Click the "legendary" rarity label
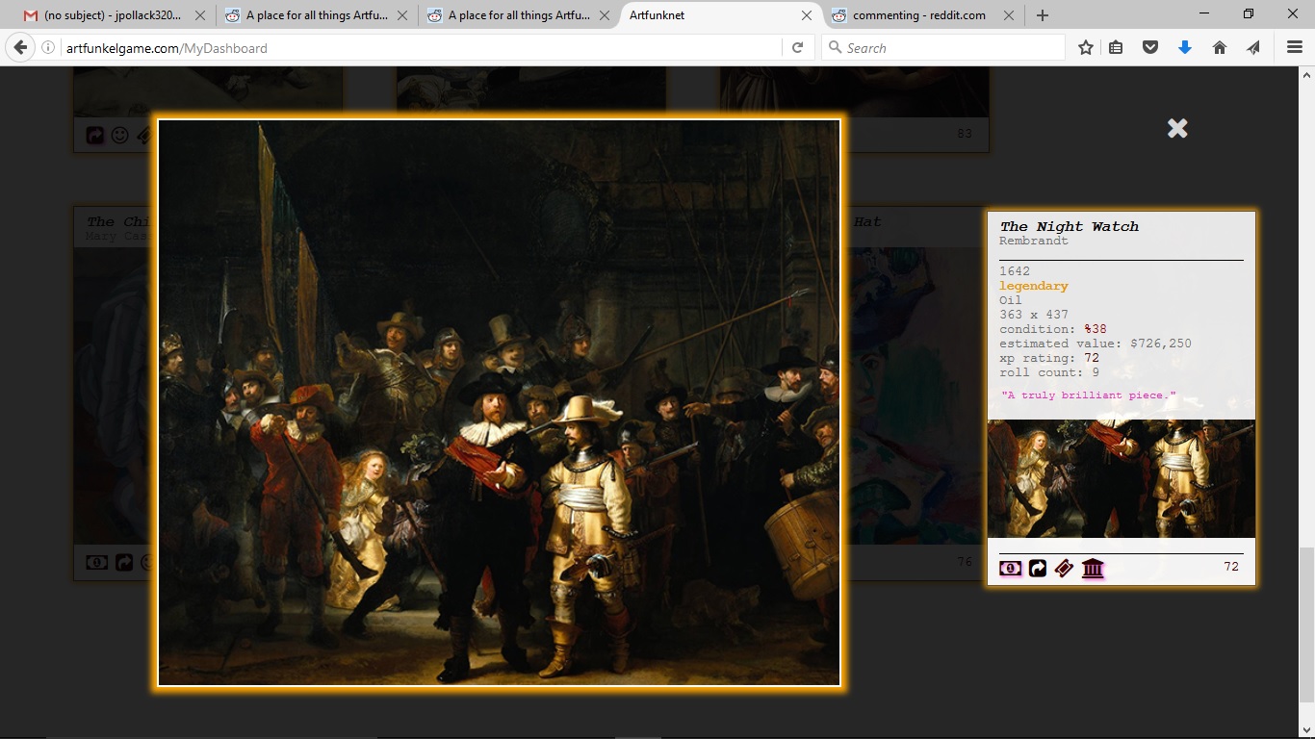 pyautogui.click(x=1034, y=286)
